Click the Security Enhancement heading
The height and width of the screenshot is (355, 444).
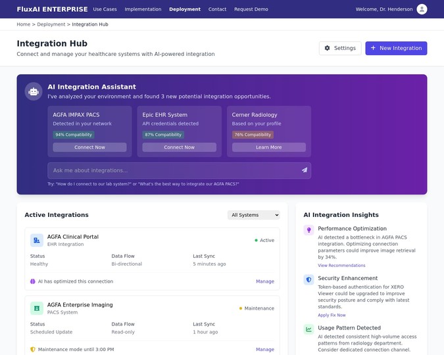tap(348, 278)
